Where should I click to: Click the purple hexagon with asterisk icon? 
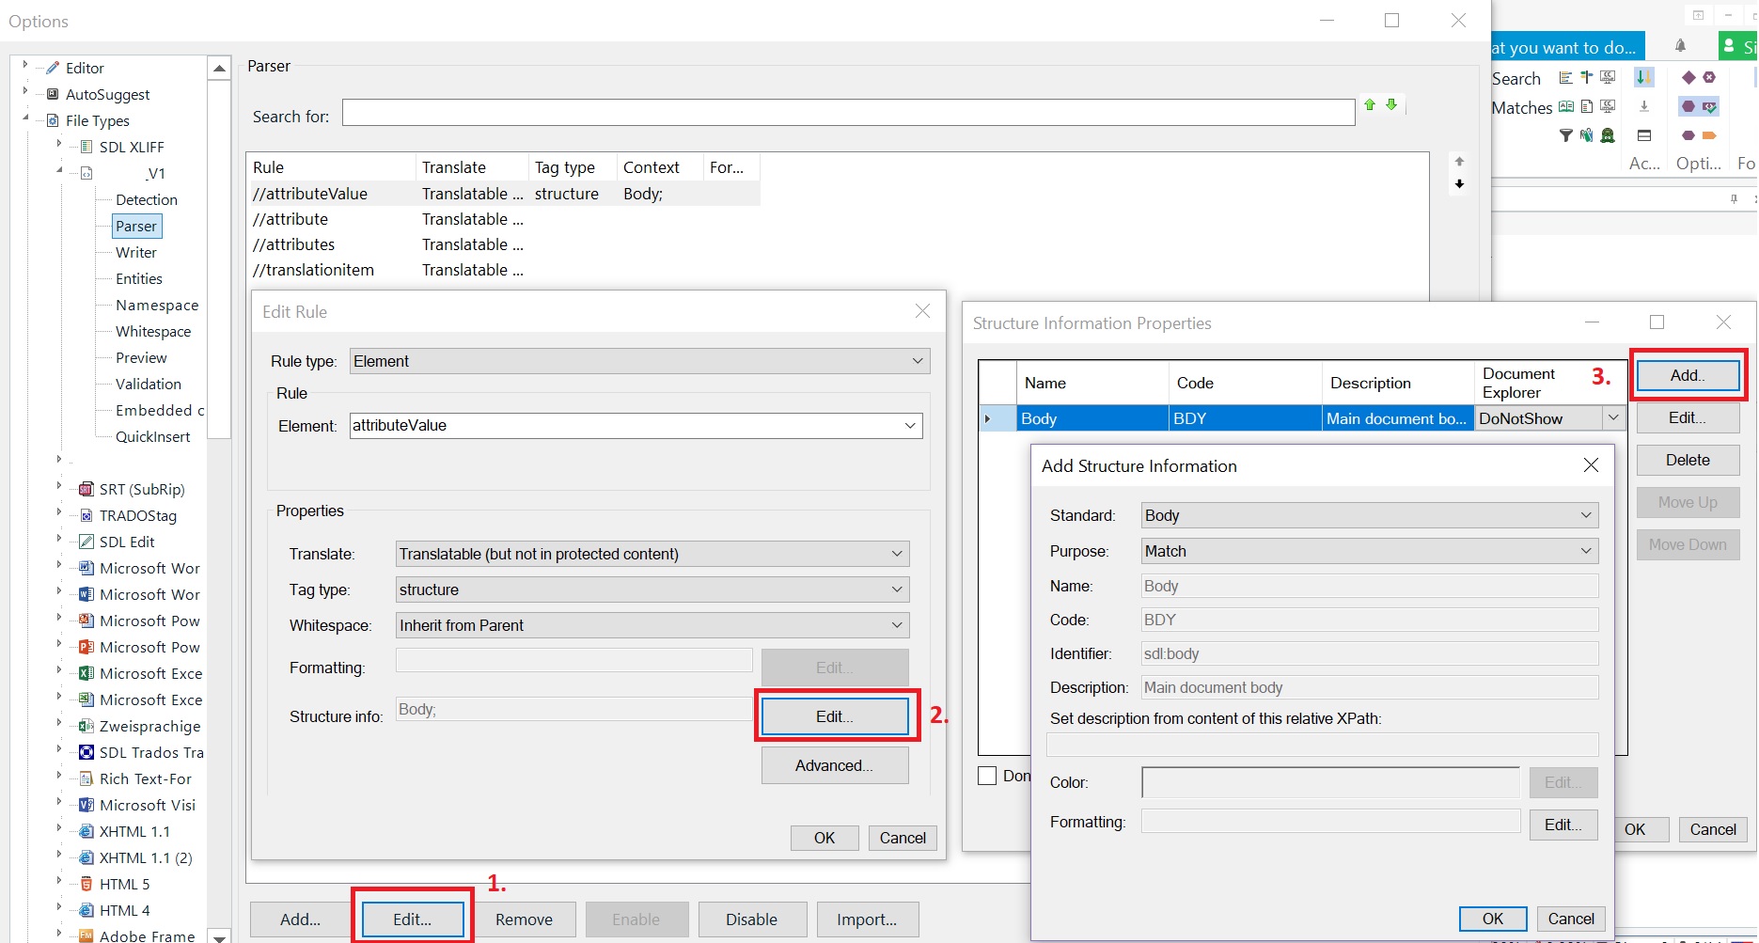click(x=1709, y=78)
